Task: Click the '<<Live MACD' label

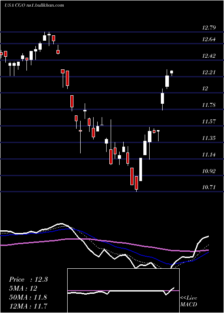Action: 189,301
